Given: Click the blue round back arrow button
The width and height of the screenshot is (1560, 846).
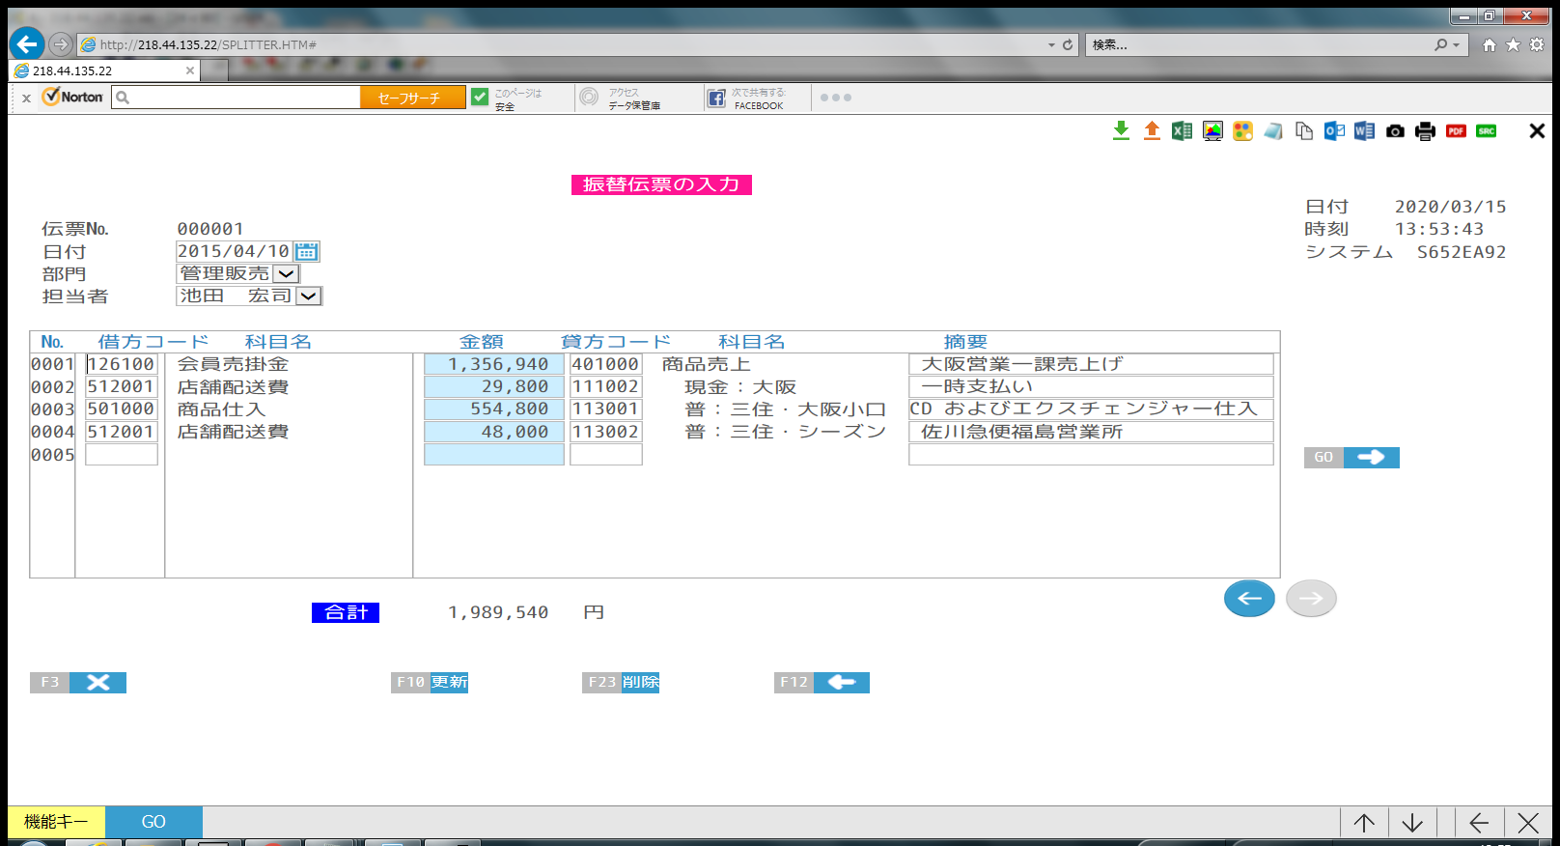Looking at the screenshot, I should tap(1249, 599).
